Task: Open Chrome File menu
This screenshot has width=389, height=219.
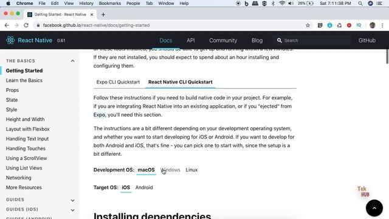Action: point(42,3)
